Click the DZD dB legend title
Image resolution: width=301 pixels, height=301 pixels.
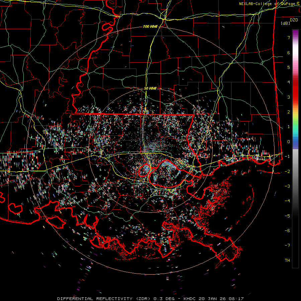coord(289,21)
